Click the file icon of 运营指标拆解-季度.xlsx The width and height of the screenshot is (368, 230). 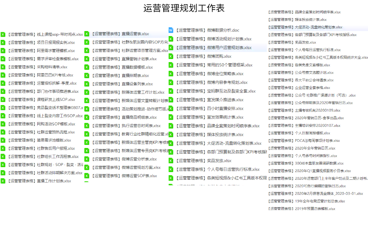[x=3, y=83]
